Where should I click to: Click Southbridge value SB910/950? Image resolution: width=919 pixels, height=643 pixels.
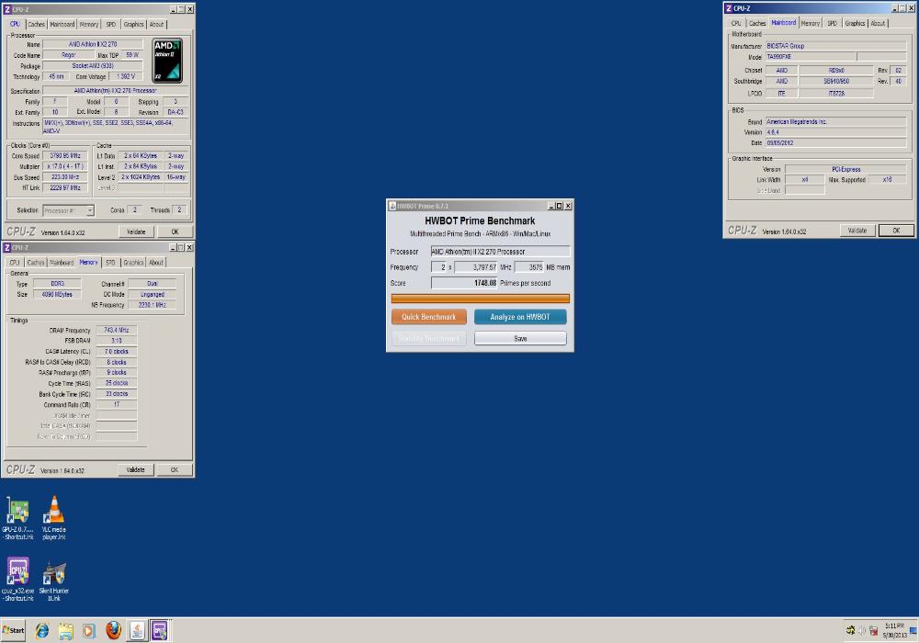coord(835,82)
